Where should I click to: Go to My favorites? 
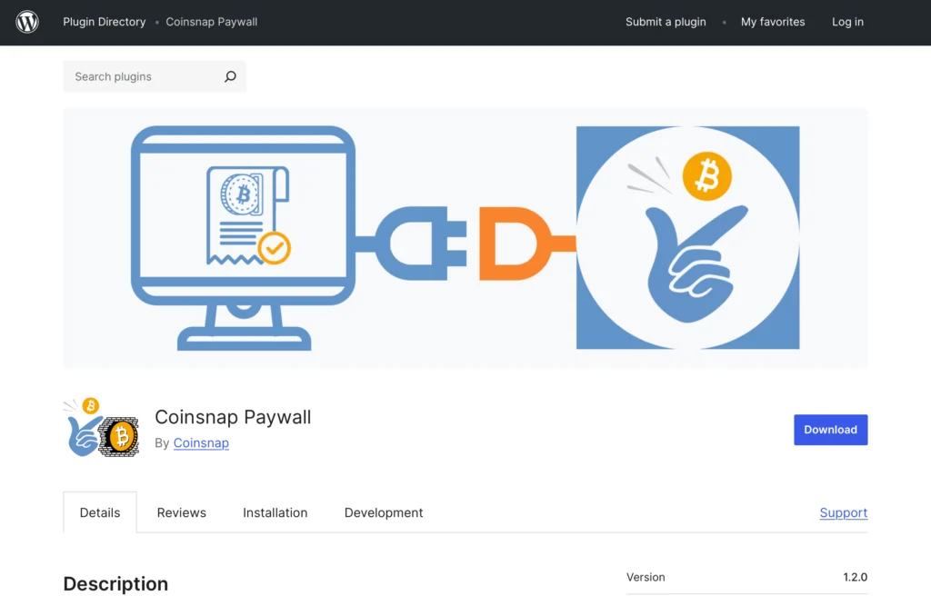[773, 22]
